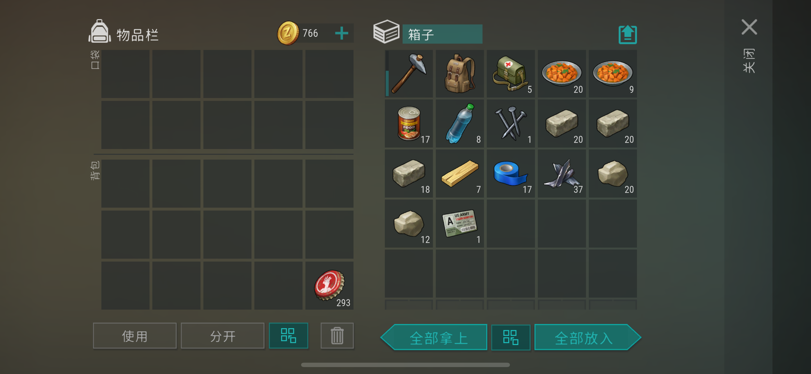Image resolution: width=811 pixels, height=374 pixels.
Task: Select the pickaxe in the chest
Action: pyautogui.click(x=409, y=73)
